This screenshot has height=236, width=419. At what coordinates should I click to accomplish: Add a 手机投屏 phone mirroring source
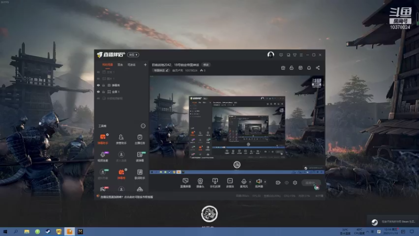[215, 183]
